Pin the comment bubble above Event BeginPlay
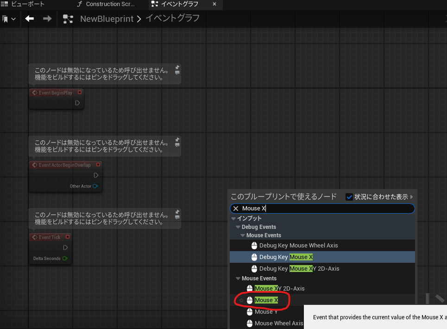 [x=177, y=67]
